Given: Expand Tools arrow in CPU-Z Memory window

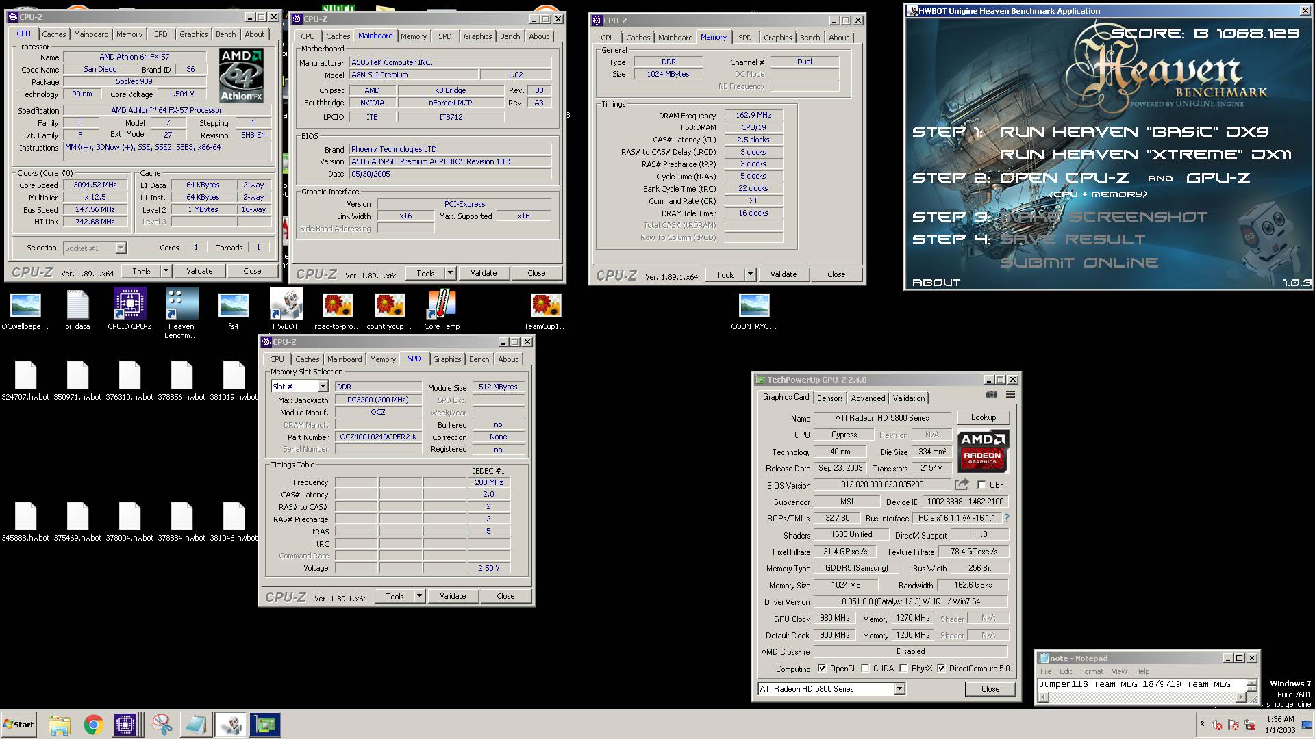Looking at the screenshot, I should tap(750, 274).
